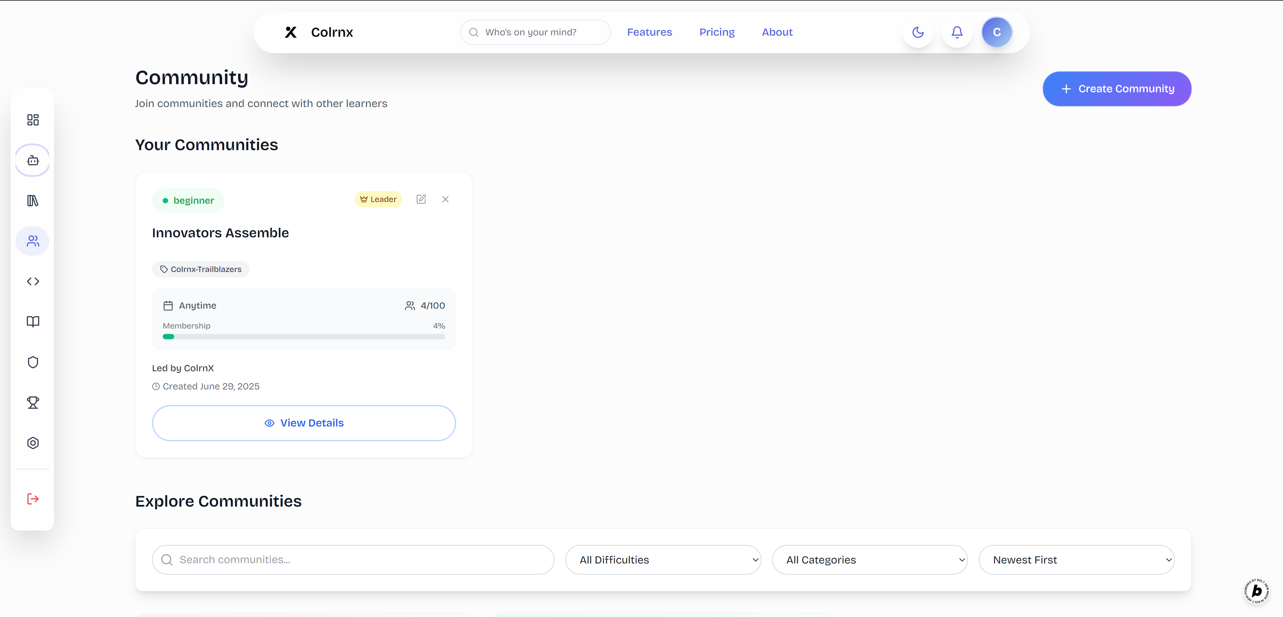Open the trophy achievements sidebar icon

[x=33, y=403]
